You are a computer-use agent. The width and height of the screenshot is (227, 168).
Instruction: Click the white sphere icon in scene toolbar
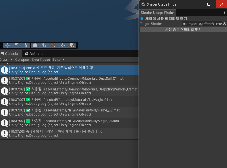coord(35,45)
